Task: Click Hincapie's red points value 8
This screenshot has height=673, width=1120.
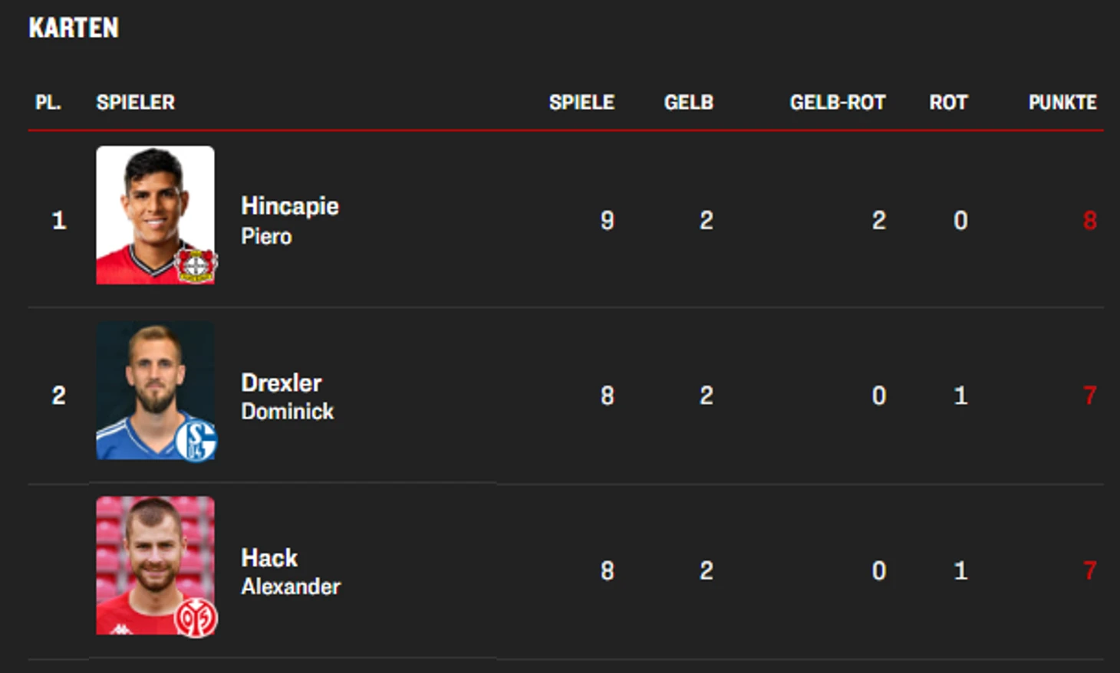Action: click(1089, 221)
